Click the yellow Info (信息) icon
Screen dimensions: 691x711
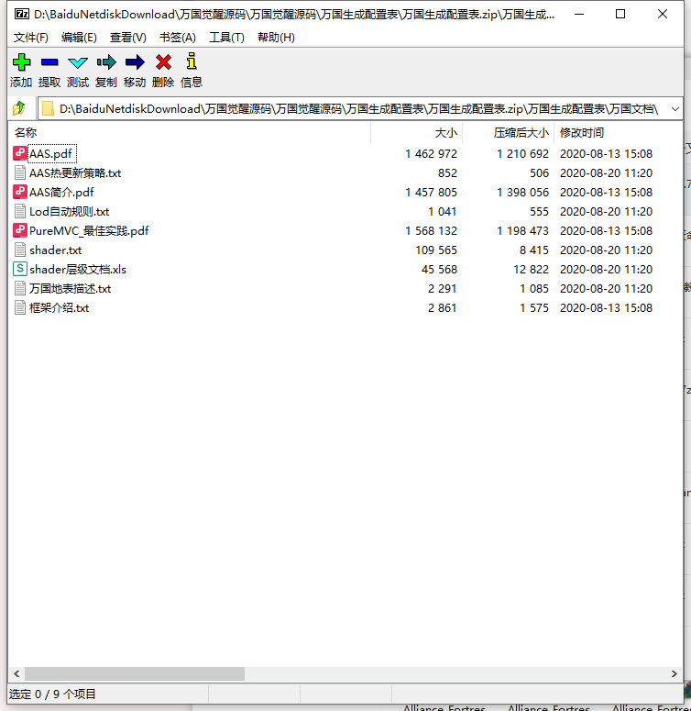coord(192,62)
